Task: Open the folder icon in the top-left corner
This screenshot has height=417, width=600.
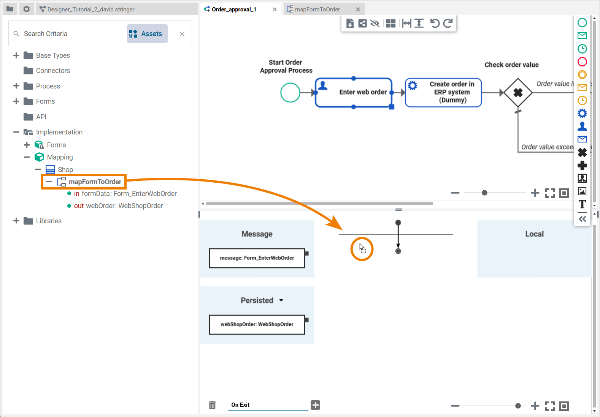Action: click(10, 9)
